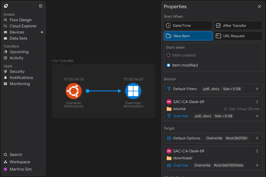
Task: Click .pdf, .docx chip in source override
Action: [203, 116]
